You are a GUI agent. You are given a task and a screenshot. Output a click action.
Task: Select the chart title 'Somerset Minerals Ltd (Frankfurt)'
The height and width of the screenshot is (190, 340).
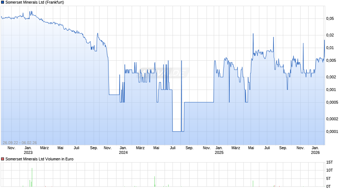click(x=35, y=3)
